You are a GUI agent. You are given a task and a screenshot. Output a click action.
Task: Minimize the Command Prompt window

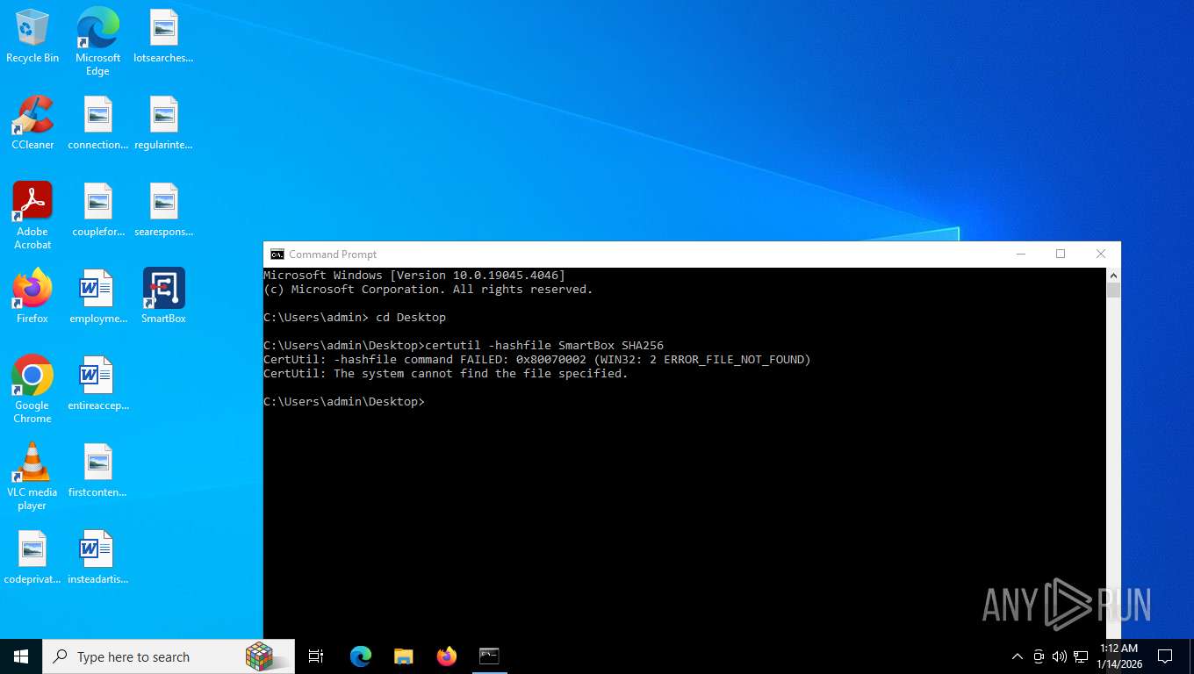[x=1020, y=254]
